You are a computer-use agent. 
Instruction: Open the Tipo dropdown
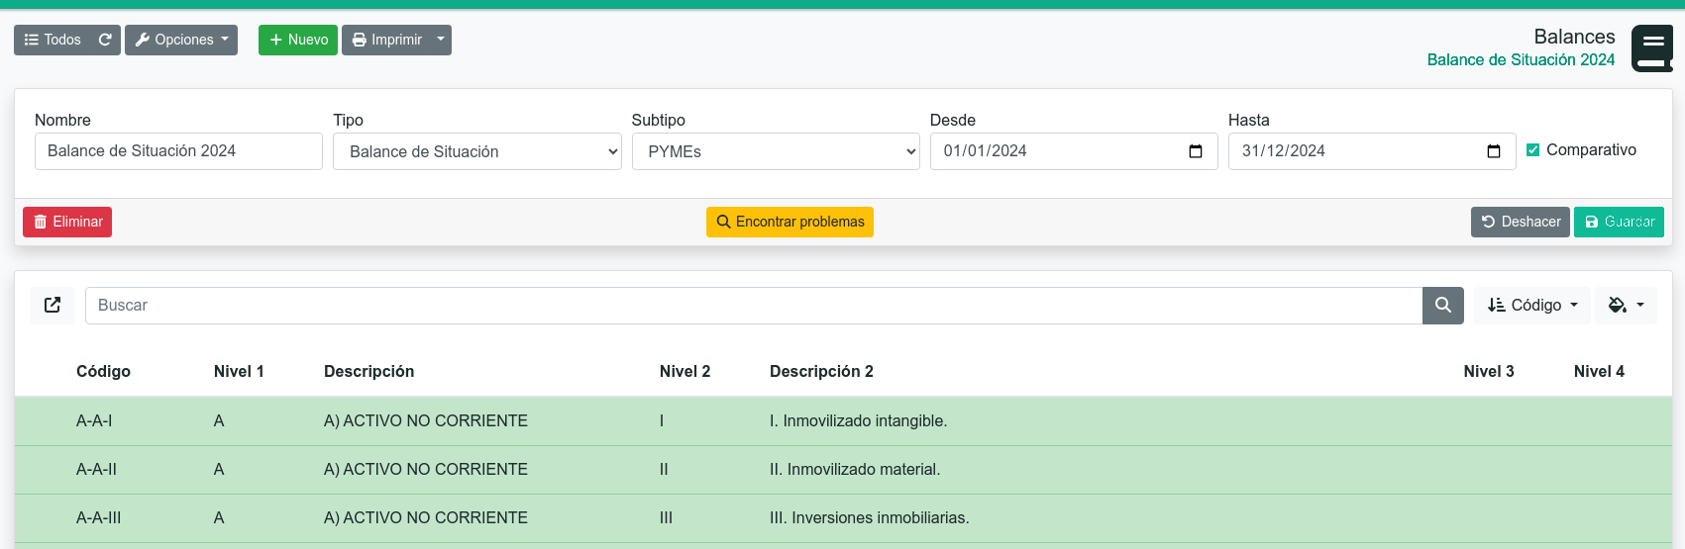pos(477,151)
